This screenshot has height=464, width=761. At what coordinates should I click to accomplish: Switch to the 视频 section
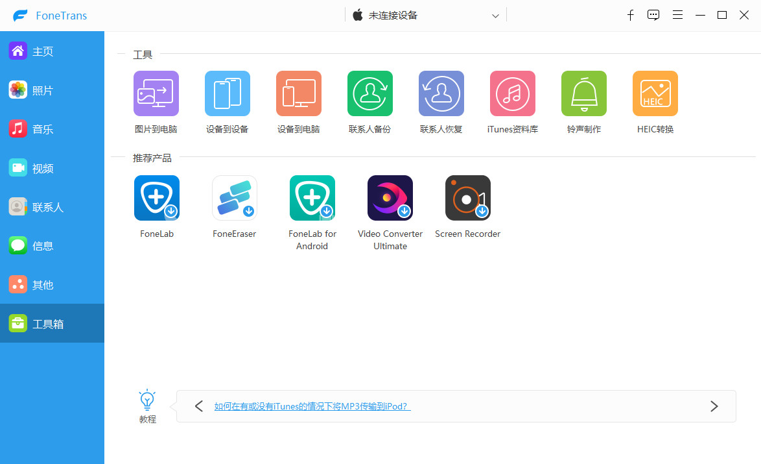click(x=52, y=168)
